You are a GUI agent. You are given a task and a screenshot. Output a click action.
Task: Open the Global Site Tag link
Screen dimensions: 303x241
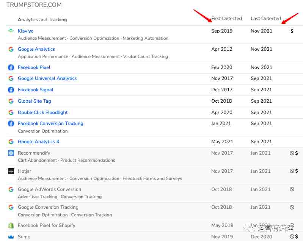[x=35, y=101]
